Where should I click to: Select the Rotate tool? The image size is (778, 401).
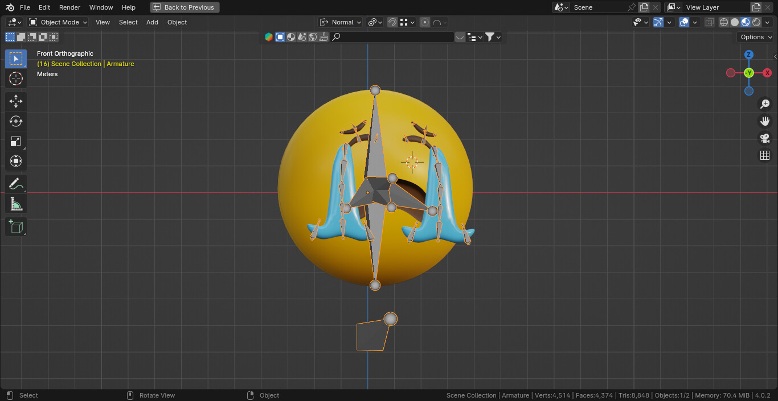pyautogui.click(x=16, y=122)
